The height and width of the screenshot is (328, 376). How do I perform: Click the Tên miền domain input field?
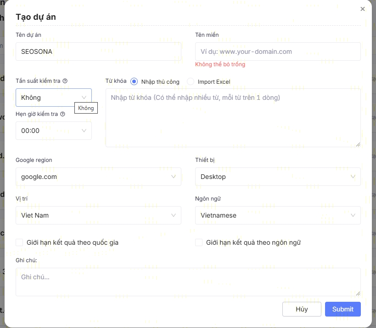[278, 52]
